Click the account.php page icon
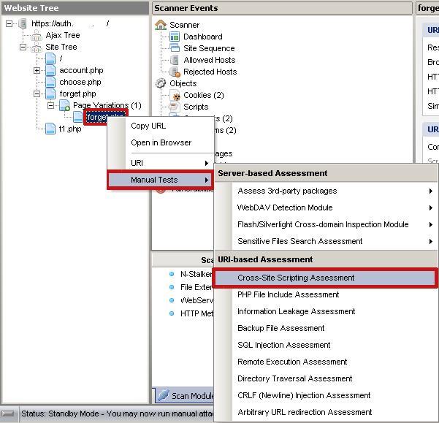 50,70
